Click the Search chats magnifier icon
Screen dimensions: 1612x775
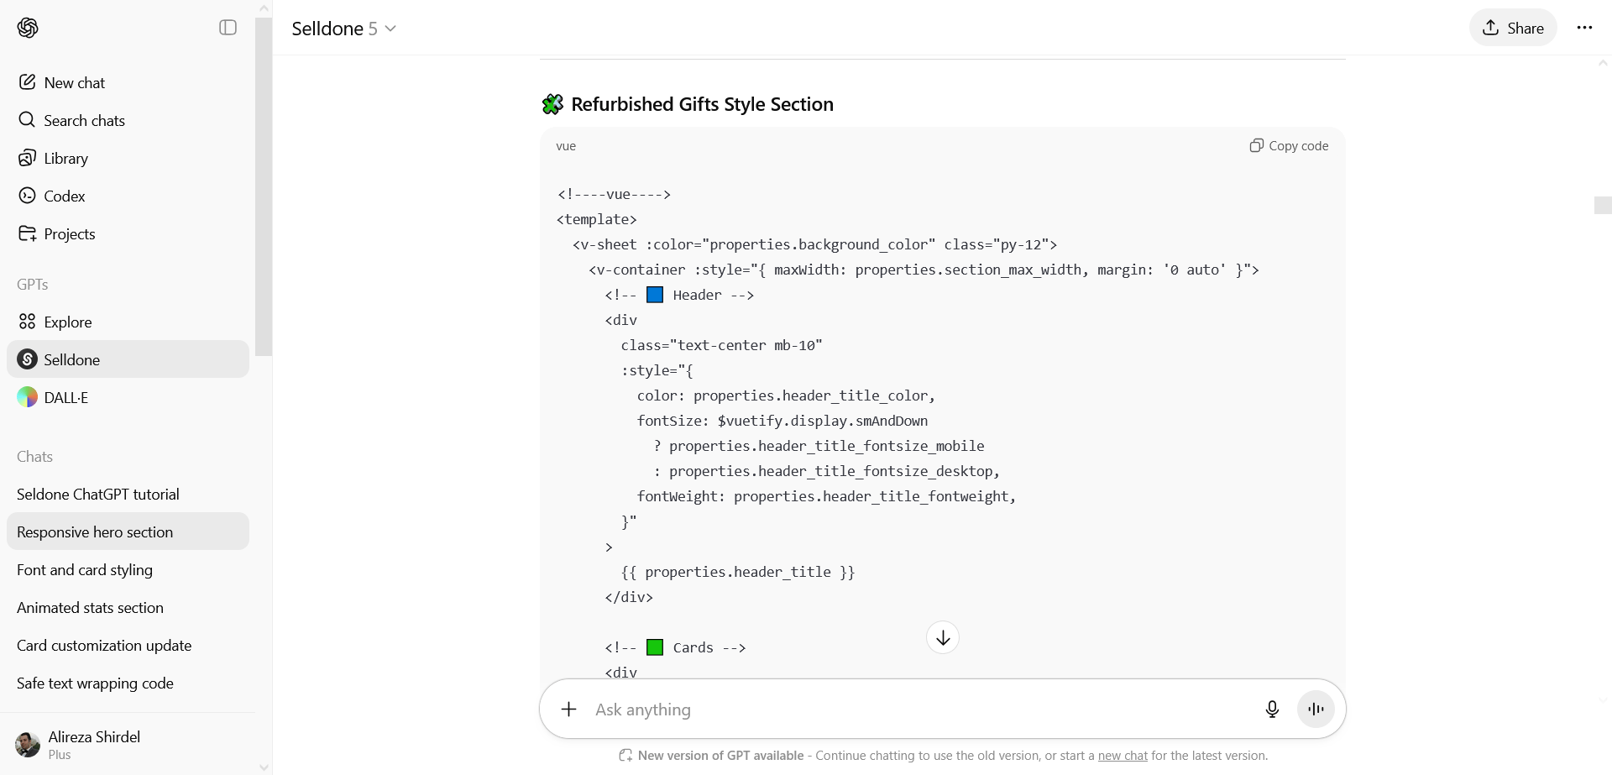pos(28,120)
